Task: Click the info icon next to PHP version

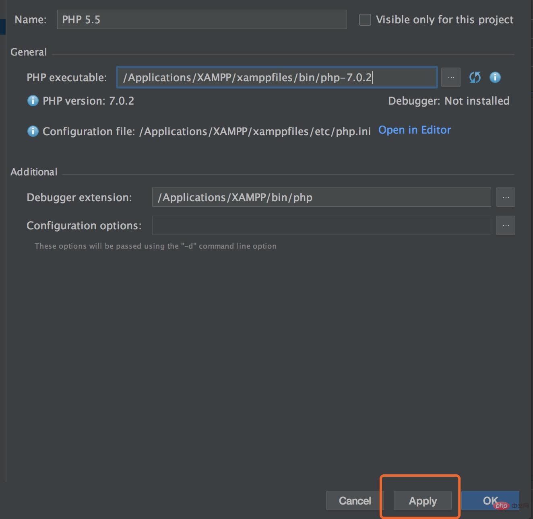Action: point(33,101)
